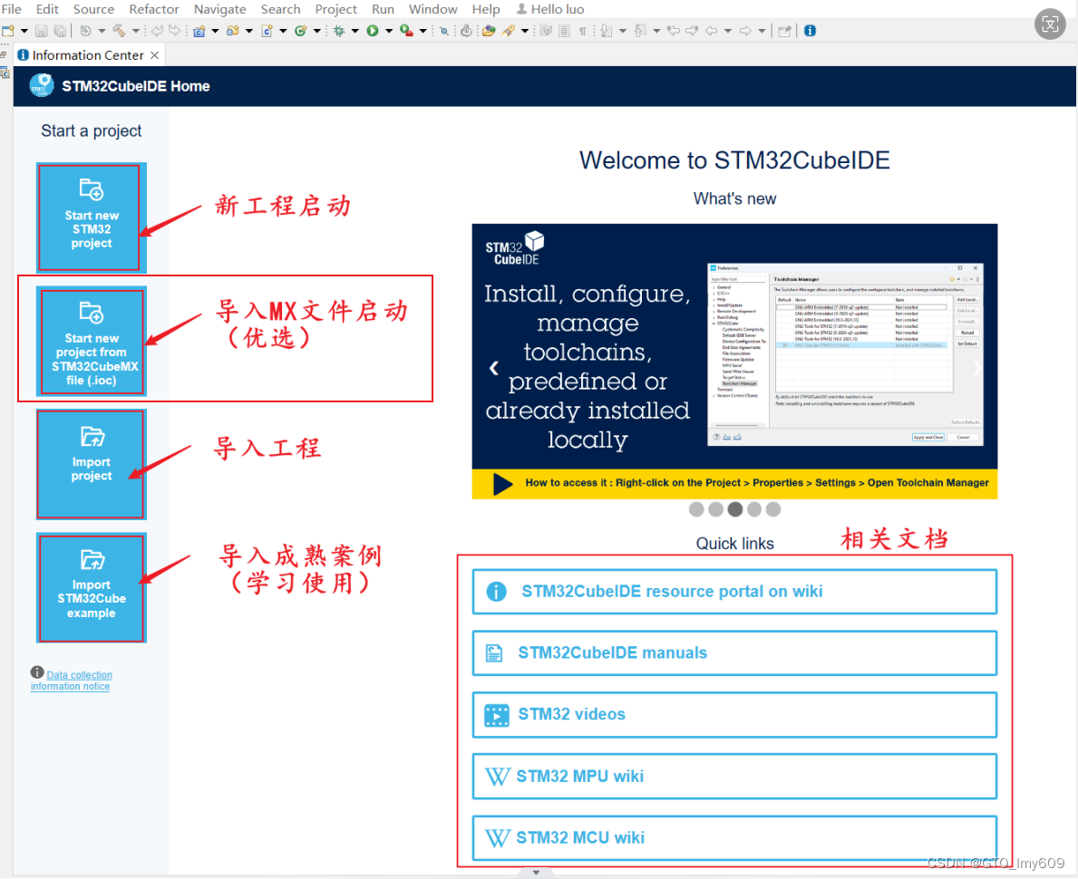Click the Run green play icon

coord(371,30)
